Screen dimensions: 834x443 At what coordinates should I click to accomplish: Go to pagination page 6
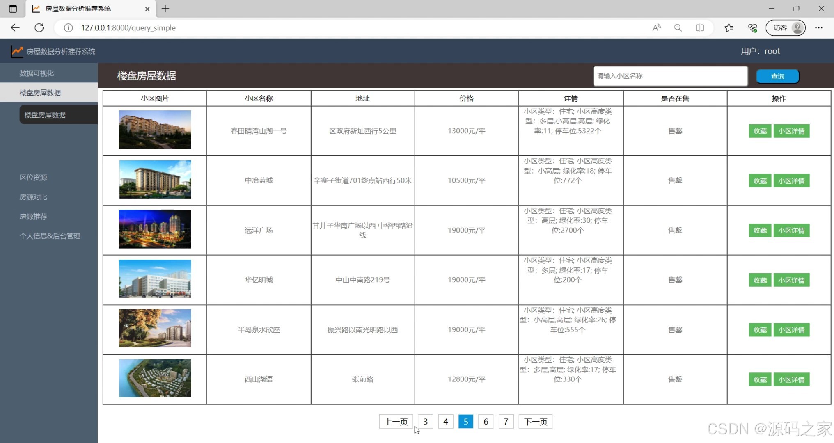tap(486, 421)
